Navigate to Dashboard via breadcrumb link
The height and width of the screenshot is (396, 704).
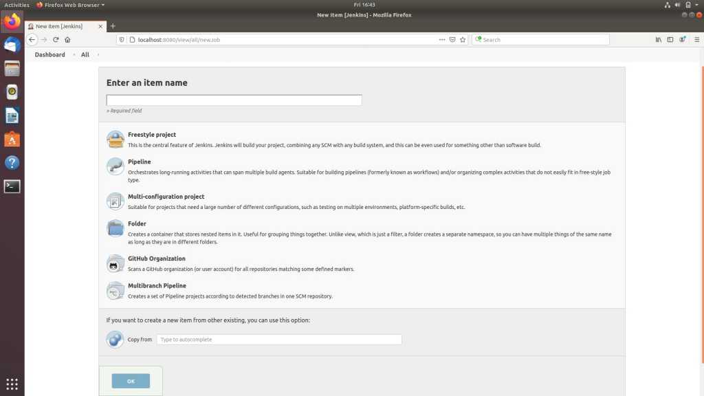click(49, 54)
